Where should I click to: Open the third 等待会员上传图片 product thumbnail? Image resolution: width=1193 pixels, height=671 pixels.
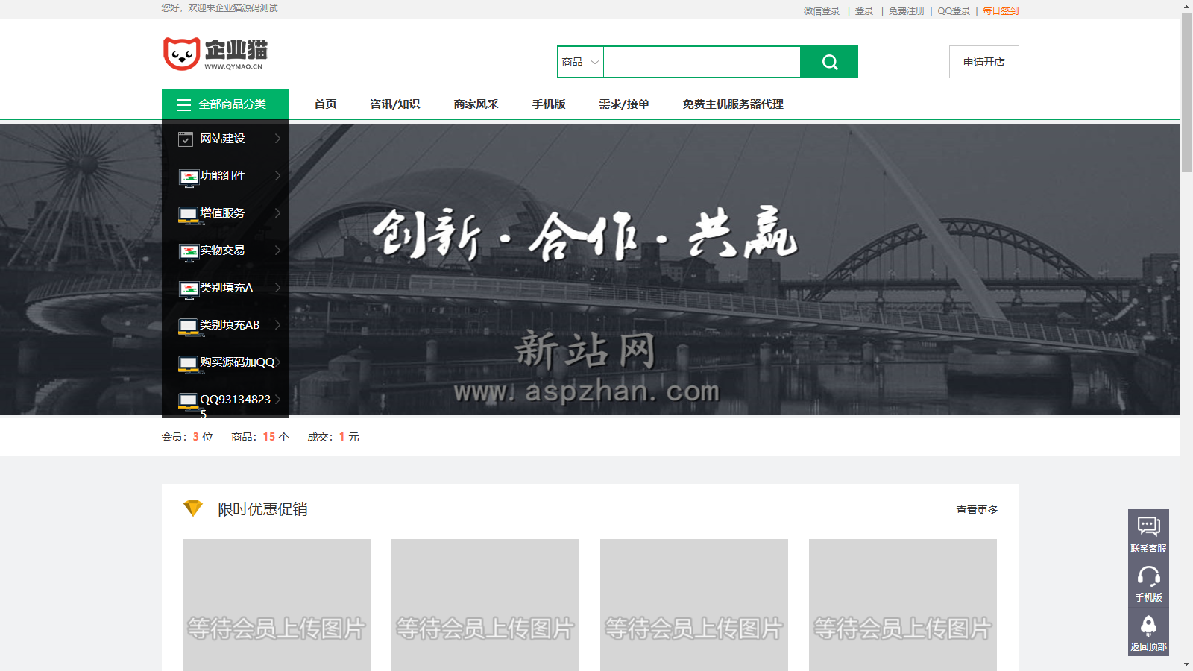click(694, 605)
